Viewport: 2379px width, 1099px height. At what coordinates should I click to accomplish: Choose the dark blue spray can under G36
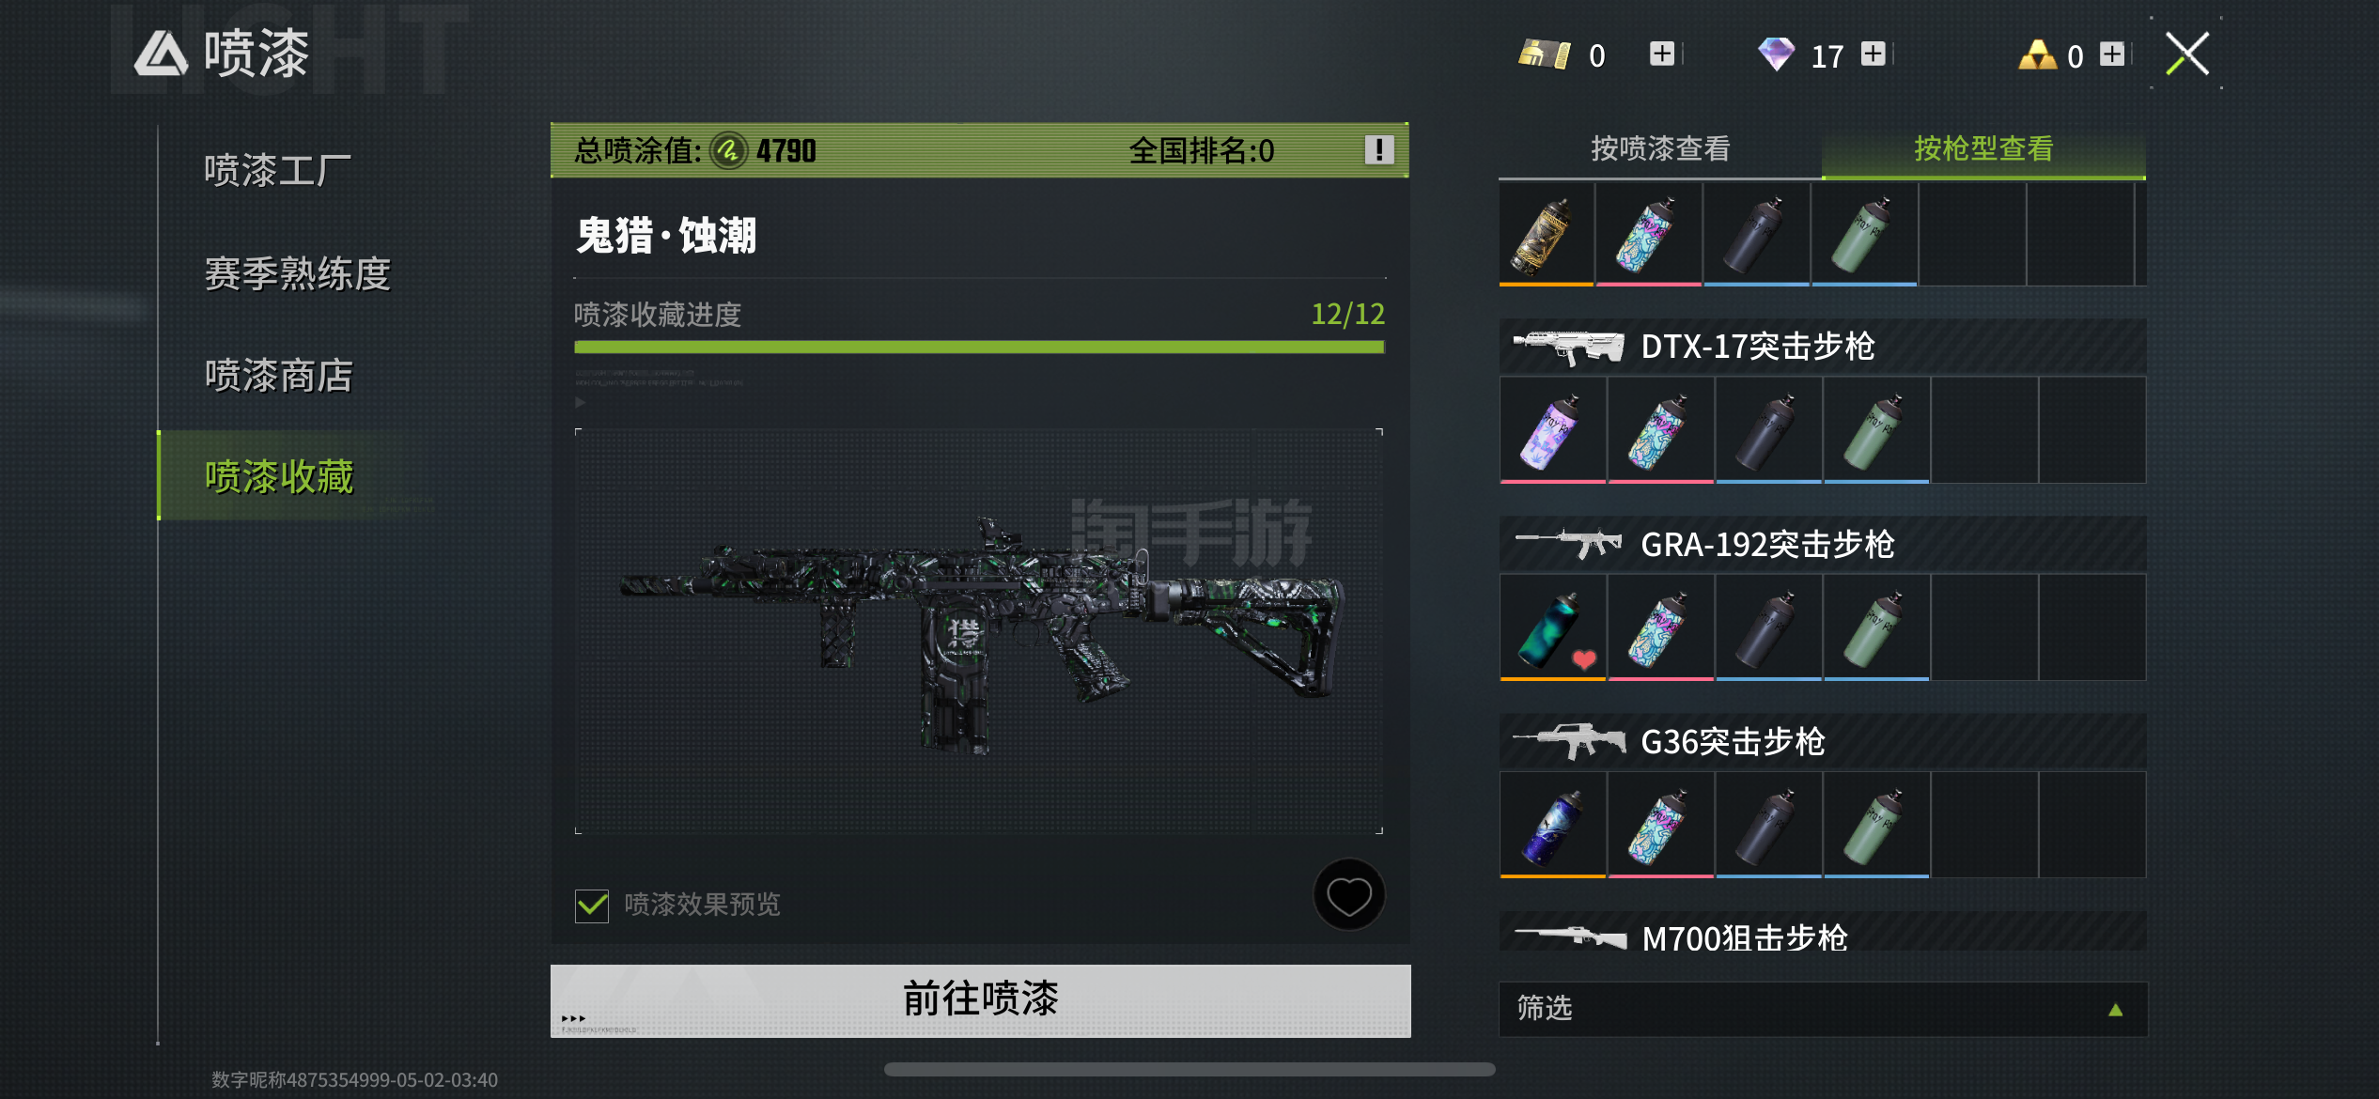pyautogui.click(x=1553, y=825)
